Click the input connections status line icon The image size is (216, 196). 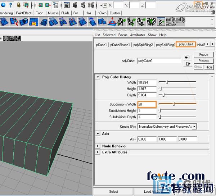click(x=40, y=5)
